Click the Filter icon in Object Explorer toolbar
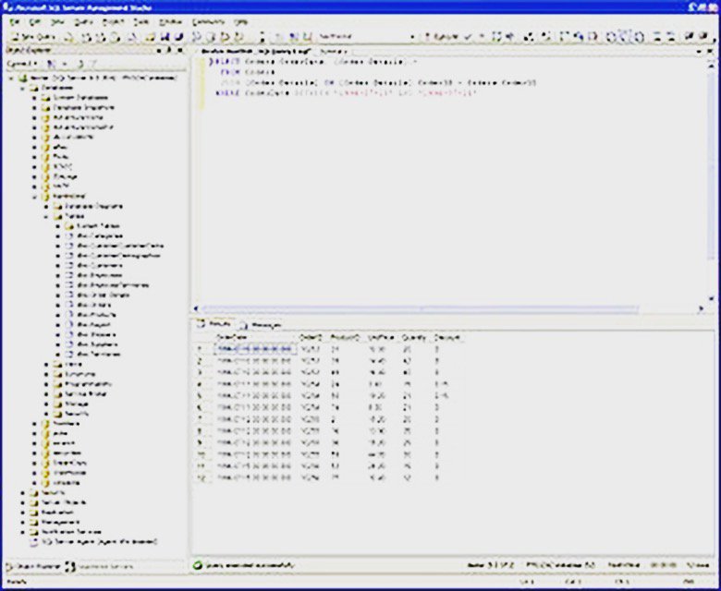Image resolution: width=721 pixels, height=591 pixels. tap(92, 64)
